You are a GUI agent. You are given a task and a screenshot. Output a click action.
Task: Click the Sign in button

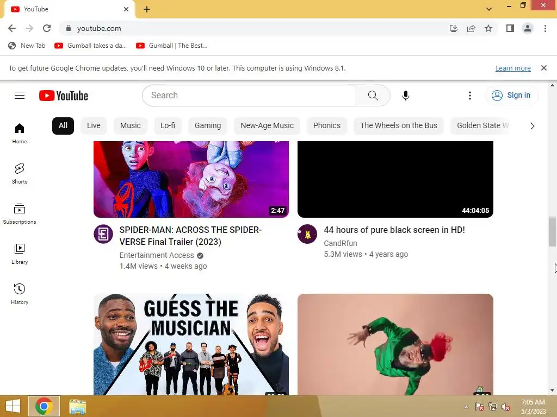point(511,95)
